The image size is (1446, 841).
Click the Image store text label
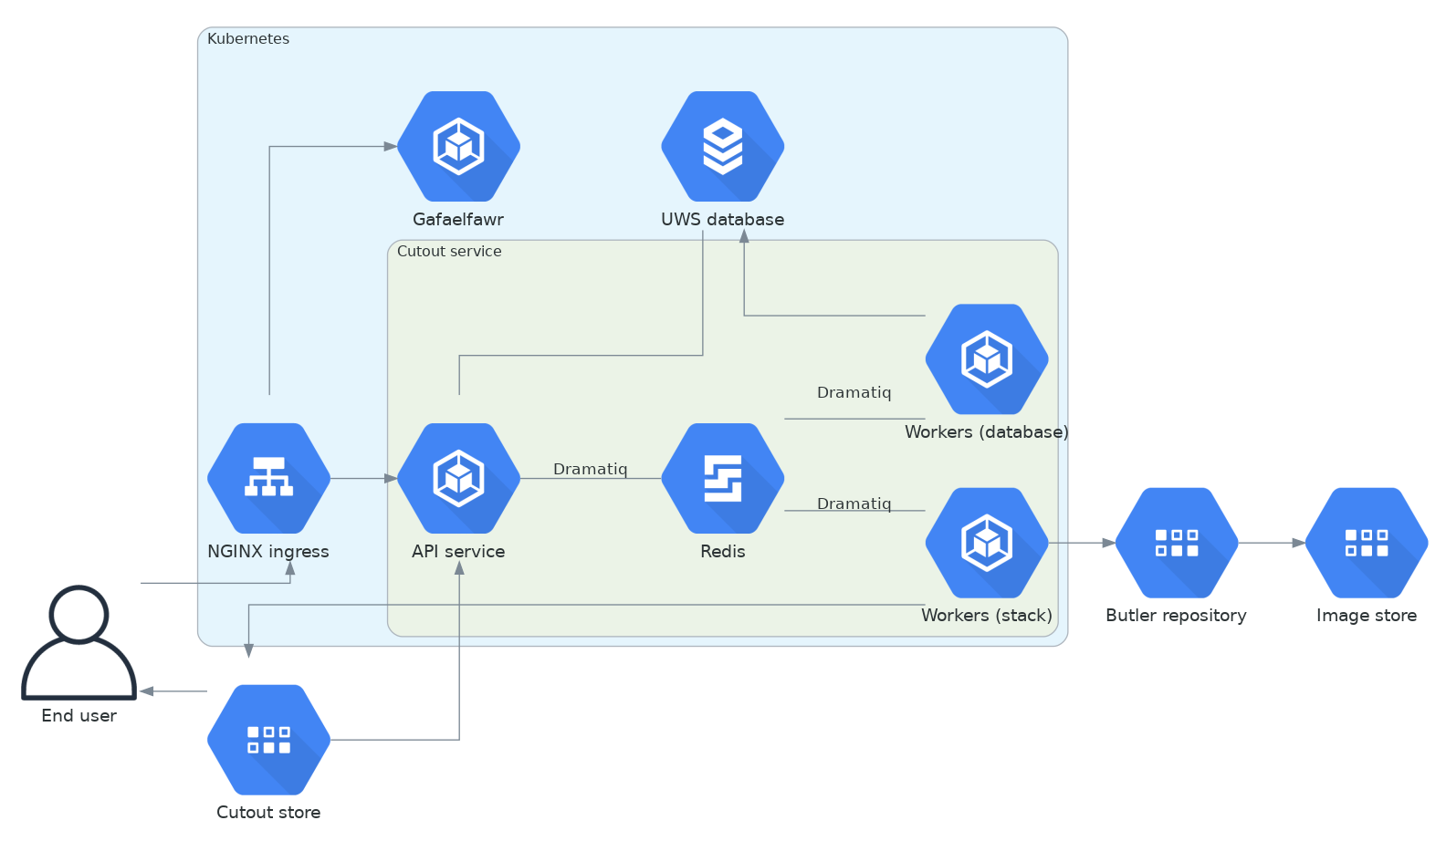(1367, 616)
